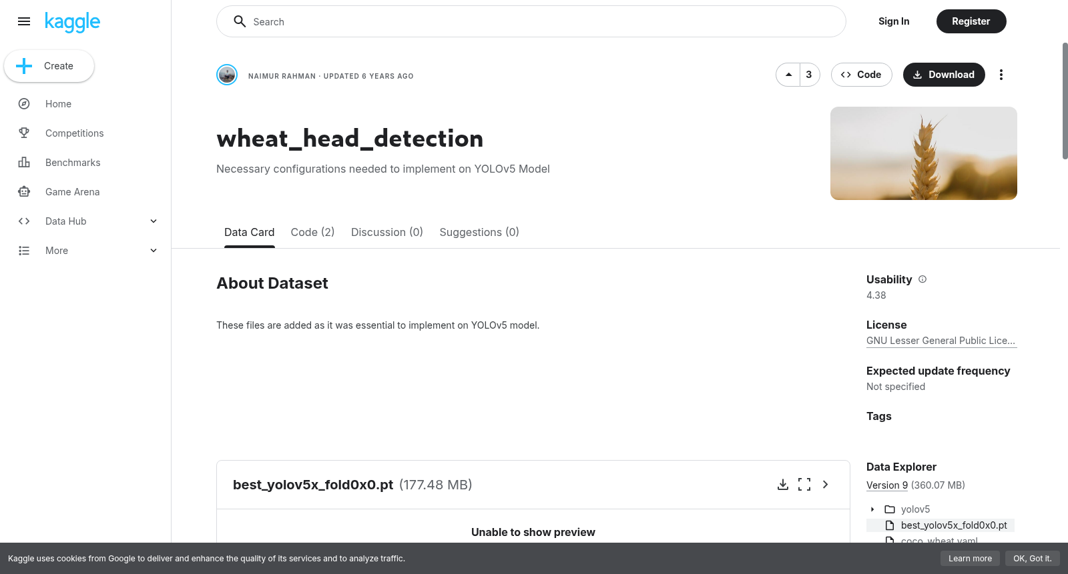
Task: Click the upvote arrow icon
Action: click(x=788, y=75)
